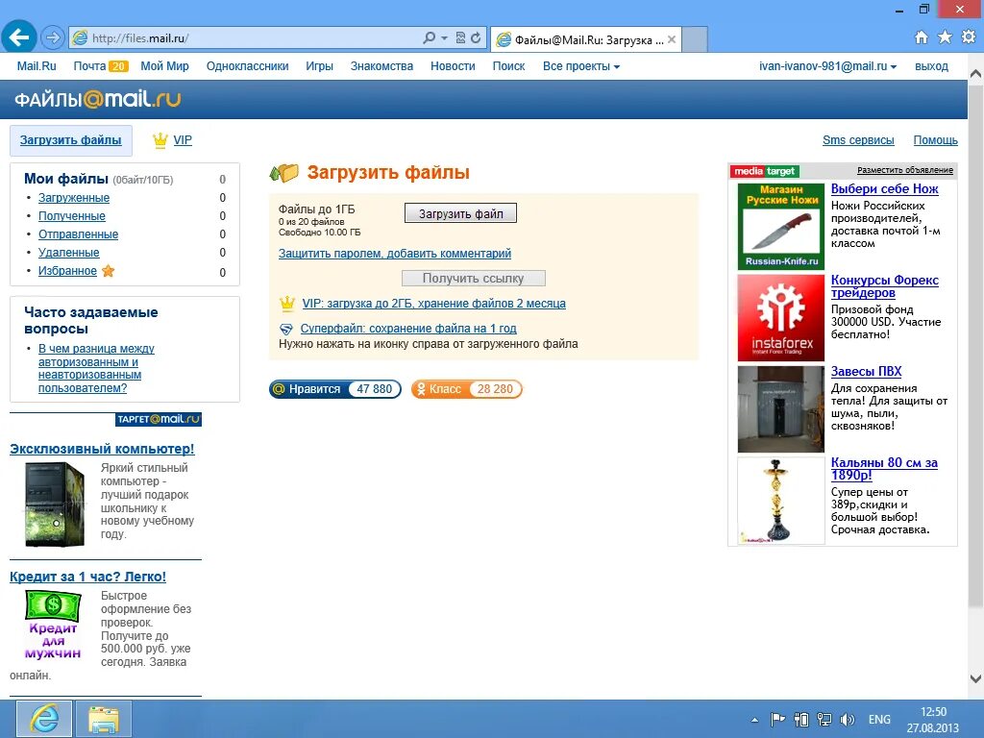The image size is (984, 738).
Task: Click the выход logout link
Action: 931,66
